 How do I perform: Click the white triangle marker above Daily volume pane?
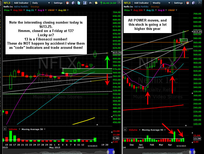tap(97, 125)
